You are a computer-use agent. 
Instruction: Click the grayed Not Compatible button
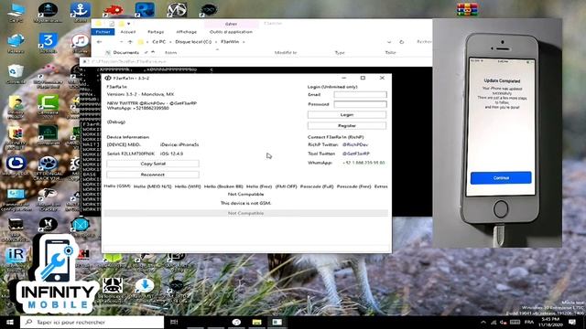[246, 213]
